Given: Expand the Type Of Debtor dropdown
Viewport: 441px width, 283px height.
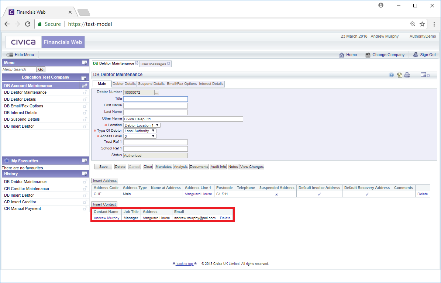Looking at the screenshot, I should click(140, 131).
